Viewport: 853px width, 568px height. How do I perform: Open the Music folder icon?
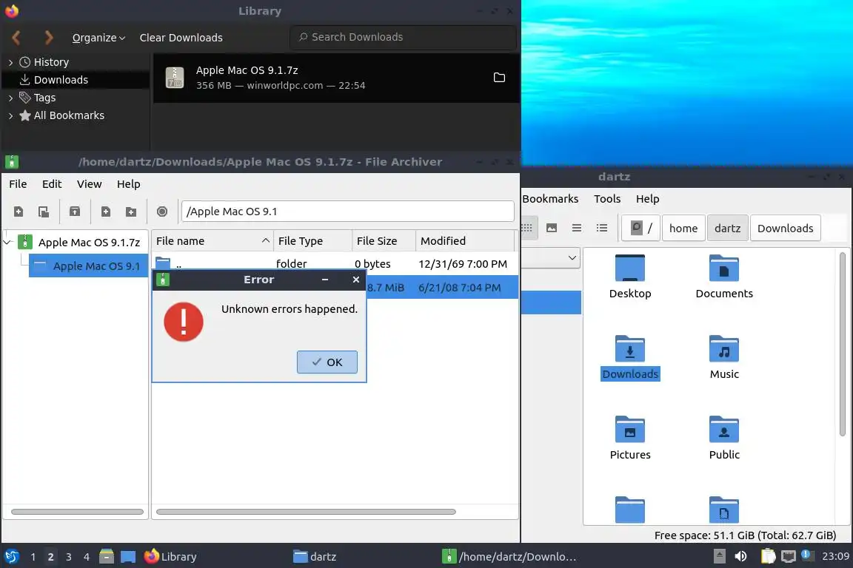(724, 349)
